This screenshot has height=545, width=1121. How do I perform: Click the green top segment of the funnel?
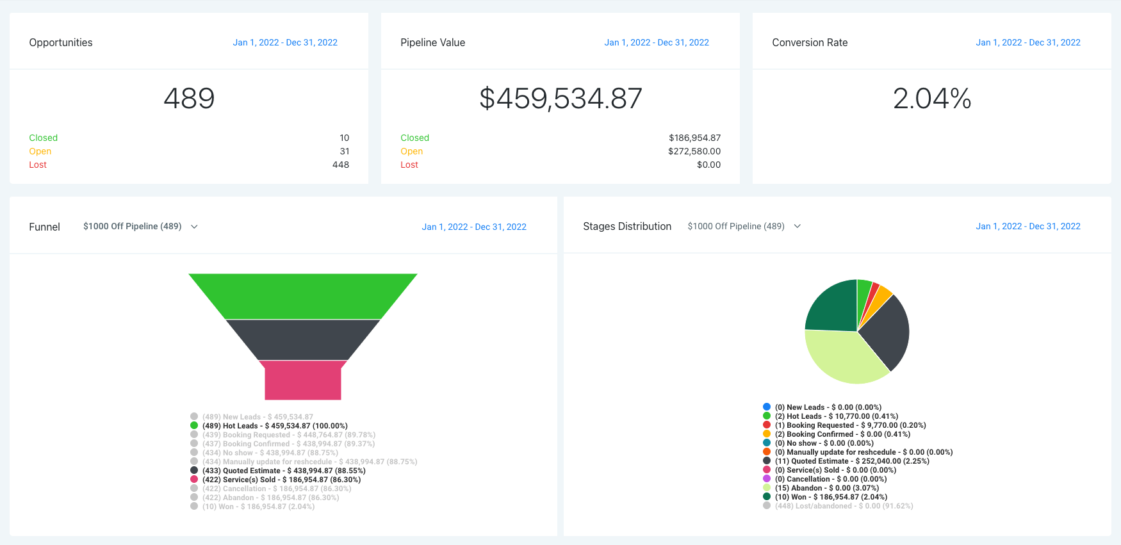303,296
